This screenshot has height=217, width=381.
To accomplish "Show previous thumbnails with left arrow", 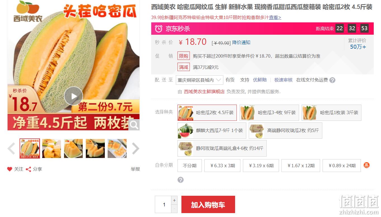I will tap(11, 148).
